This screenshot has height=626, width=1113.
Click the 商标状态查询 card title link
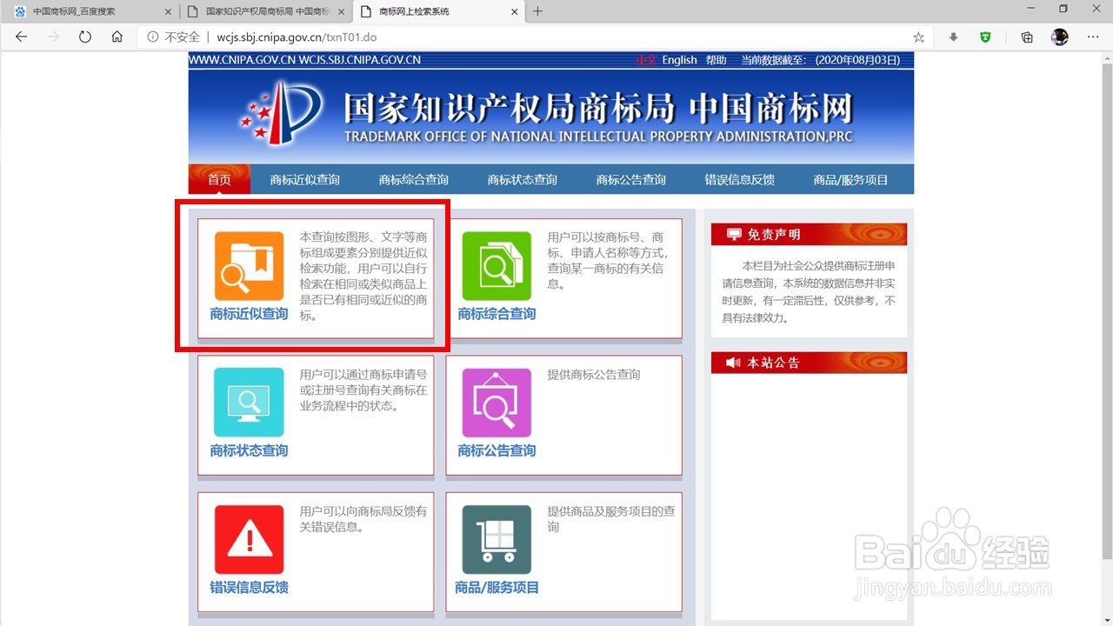point(249,450)
